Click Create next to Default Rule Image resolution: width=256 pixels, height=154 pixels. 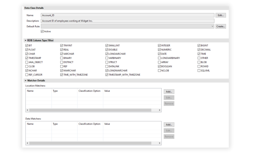[220, 26]
